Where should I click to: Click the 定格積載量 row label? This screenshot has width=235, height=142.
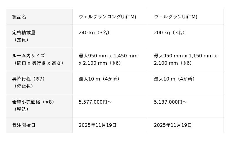coord(24,32)
